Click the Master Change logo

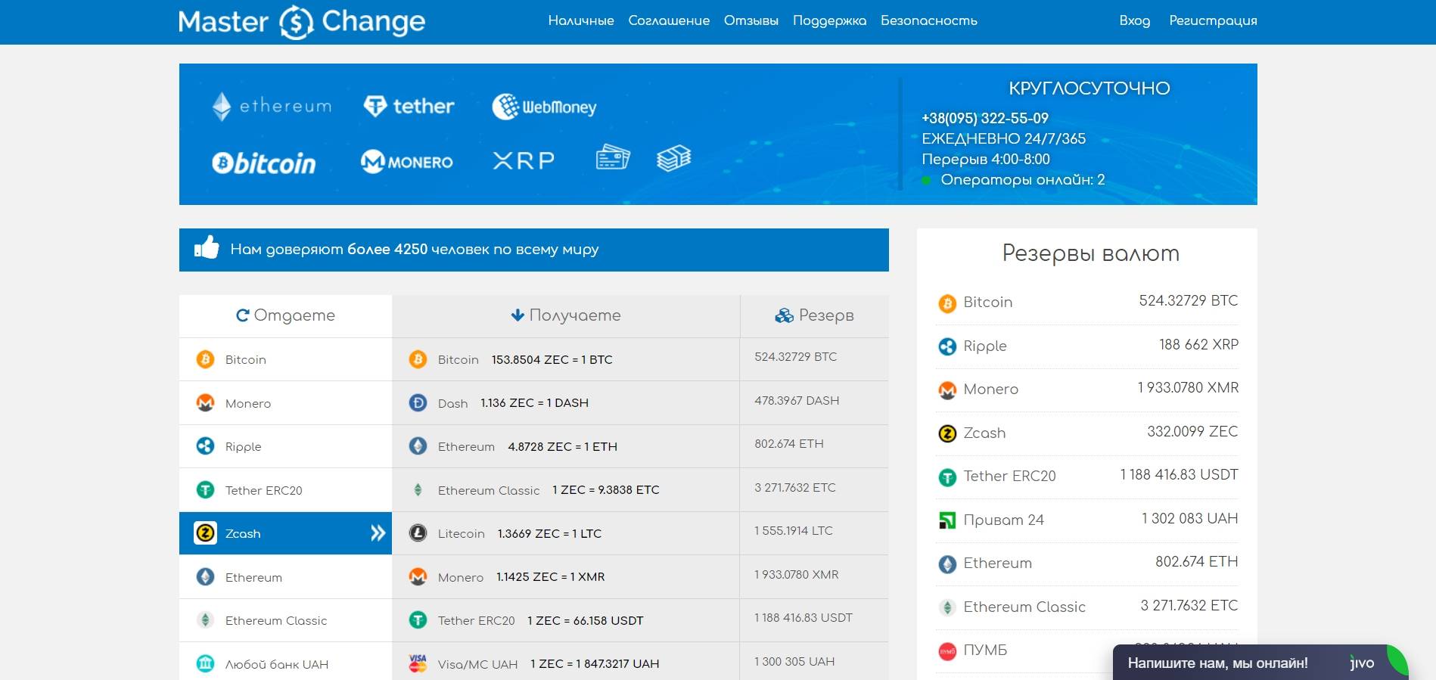(302, 22)
